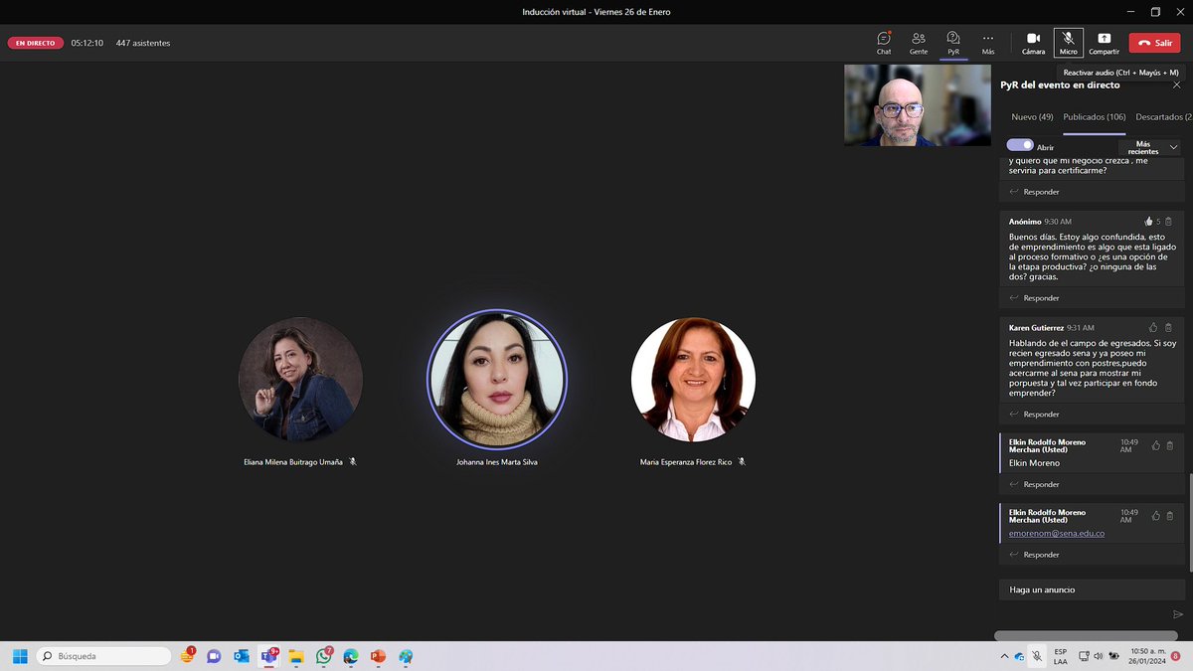The height and width of the screenshot is (671, 1193).
Task: Click the 'Anónimo' question author name
Action: coord(1024,222)
